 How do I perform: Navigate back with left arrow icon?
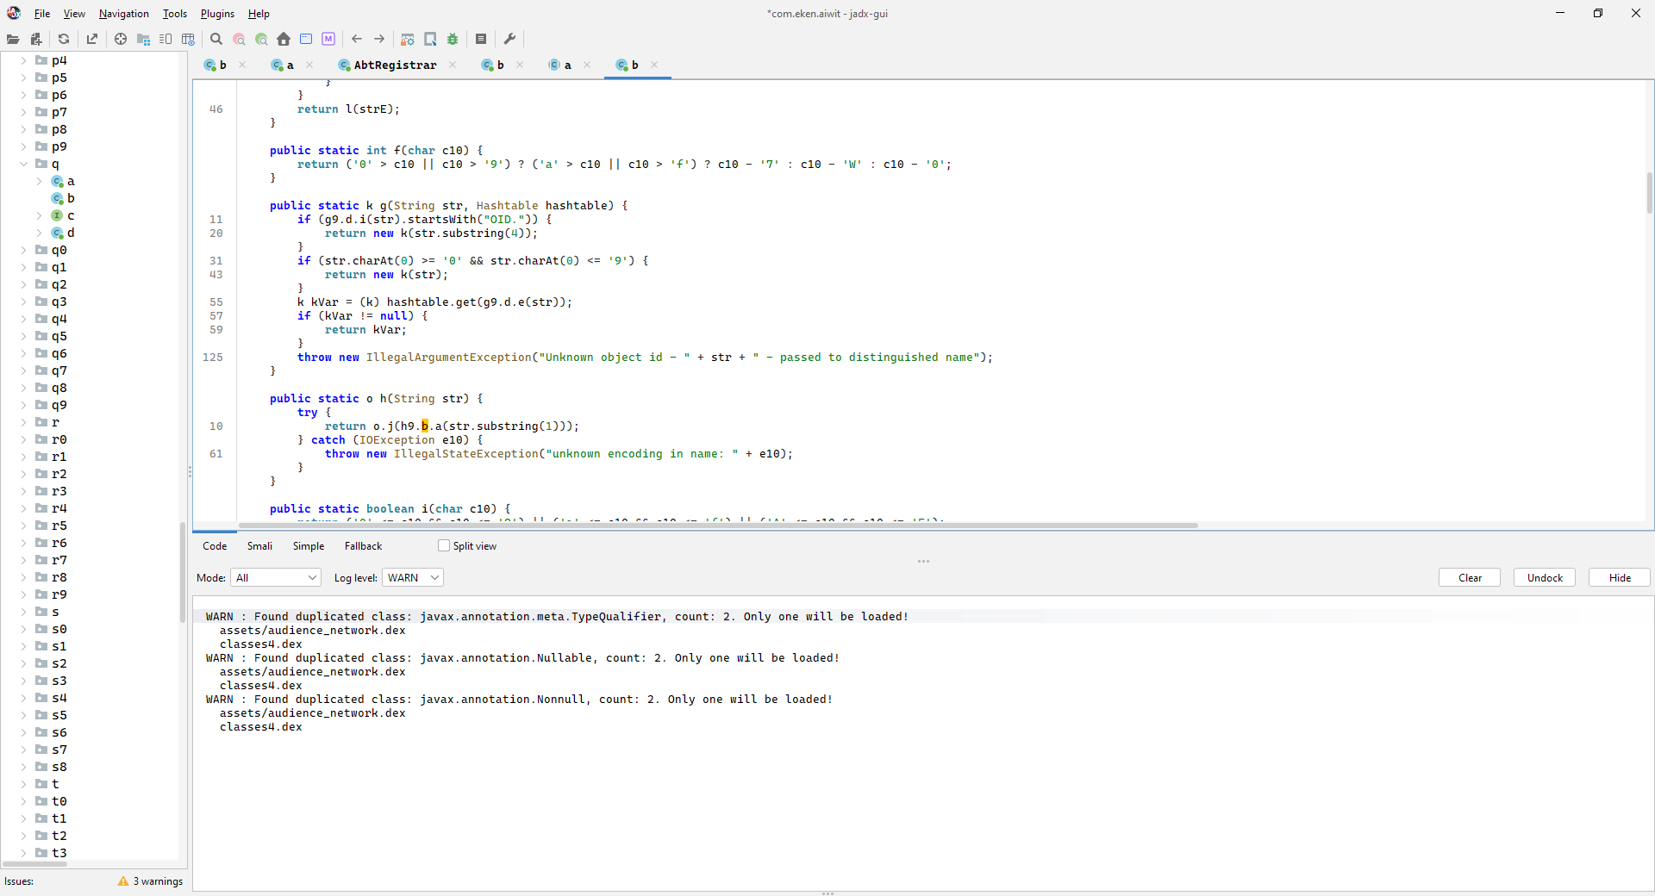356,39
